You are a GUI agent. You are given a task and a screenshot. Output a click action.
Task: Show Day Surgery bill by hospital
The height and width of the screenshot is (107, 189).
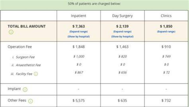[122, 37]
